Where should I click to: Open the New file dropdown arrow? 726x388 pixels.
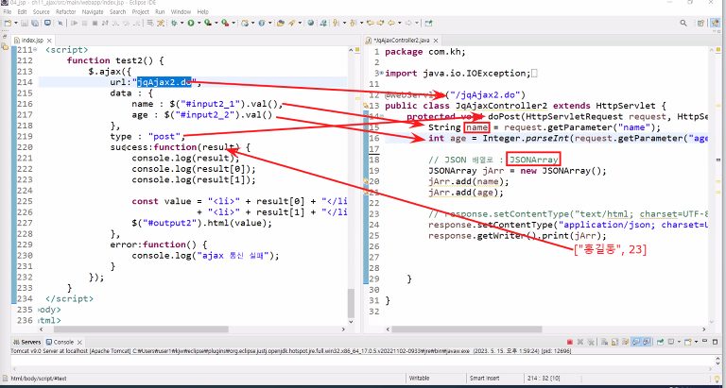coord(16,23)
